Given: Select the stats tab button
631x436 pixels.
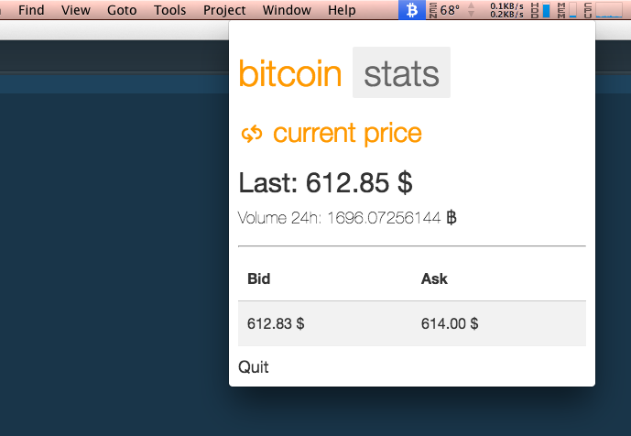Looking at the screenshot, I should (401, 72).
